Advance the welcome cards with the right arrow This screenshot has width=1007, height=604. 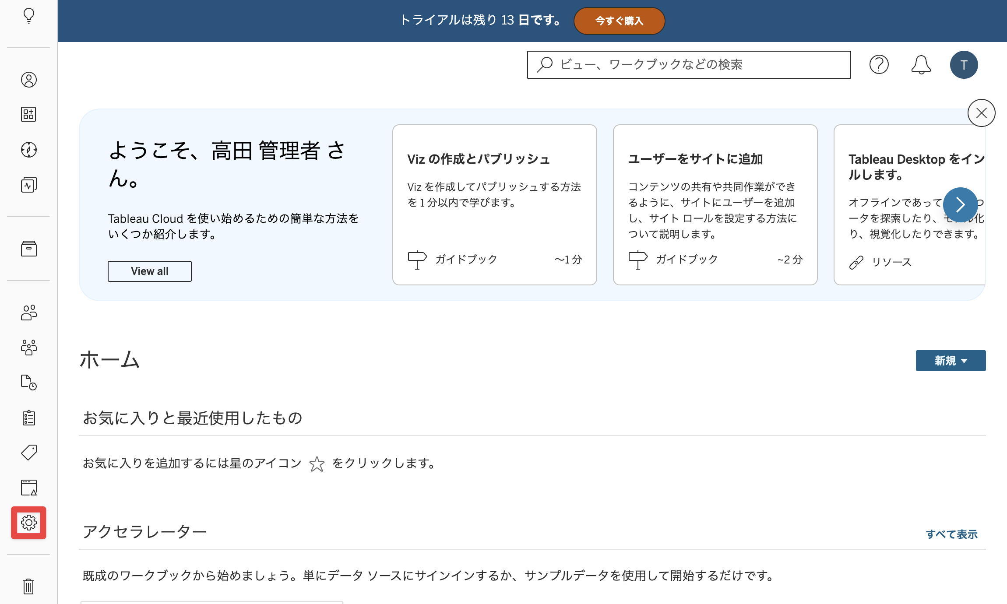(960, 204)
